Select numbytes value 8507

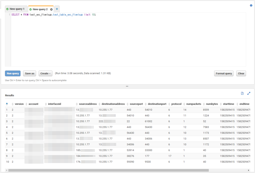[206, 139]
